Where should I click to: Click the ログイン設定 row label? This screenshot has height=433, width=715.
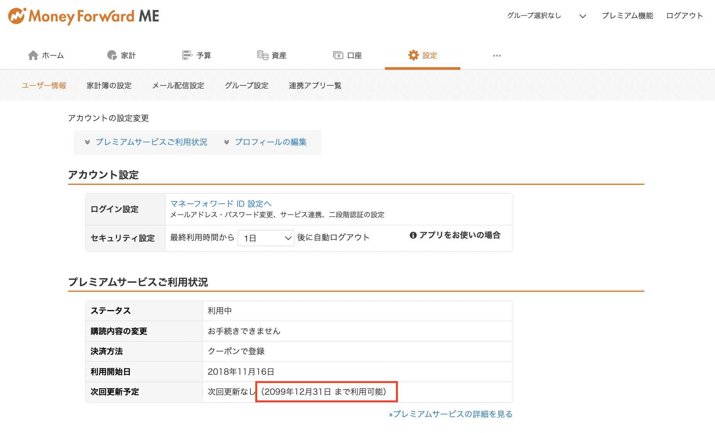(x=114, y=209)
